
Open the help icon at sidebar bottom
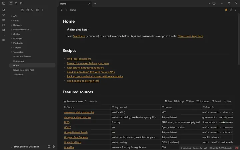(x=49, y=147)
